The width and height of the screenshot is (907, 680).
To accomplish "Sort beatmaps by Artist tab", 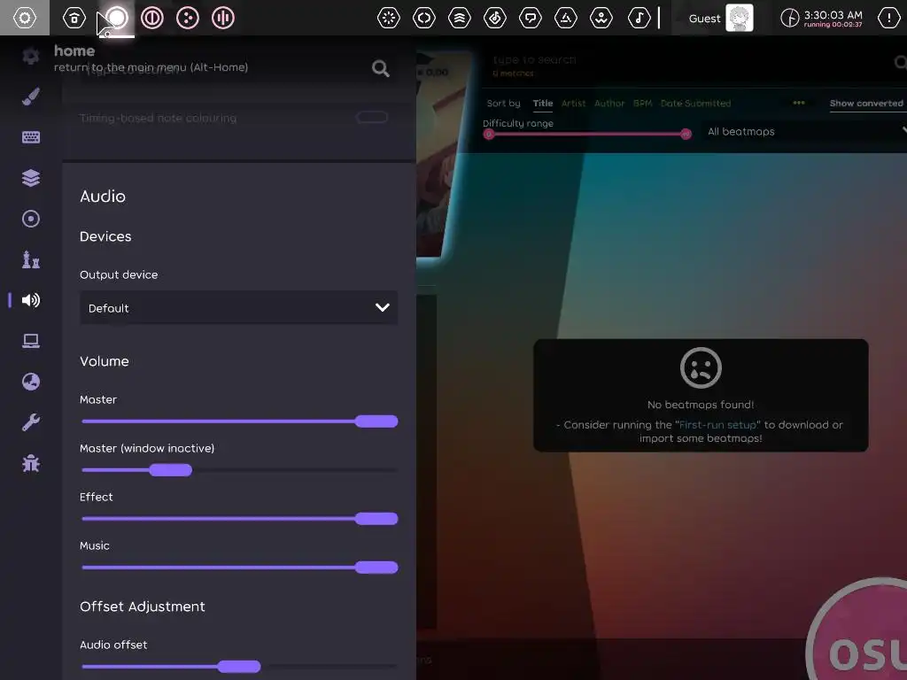I will (573, 104).
